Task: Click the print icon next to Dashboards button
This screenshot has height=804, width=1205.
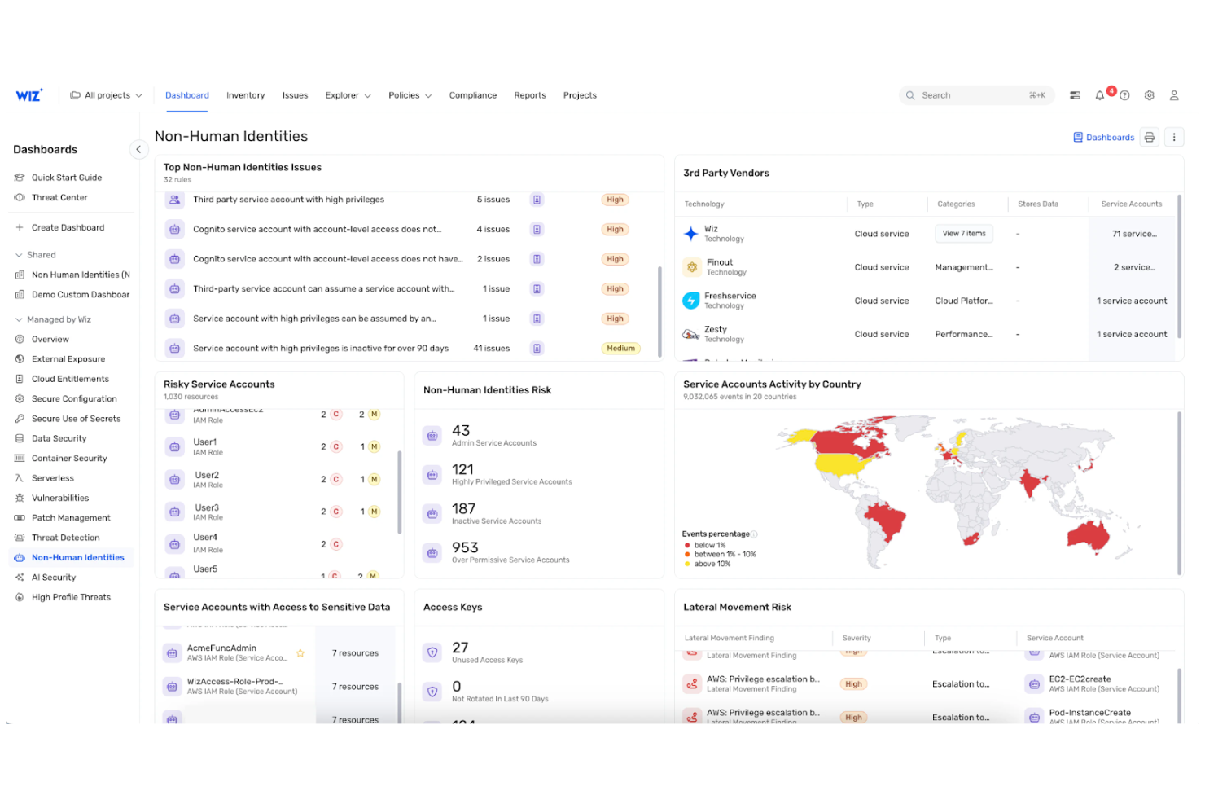Action: [x=1149, y=137]
